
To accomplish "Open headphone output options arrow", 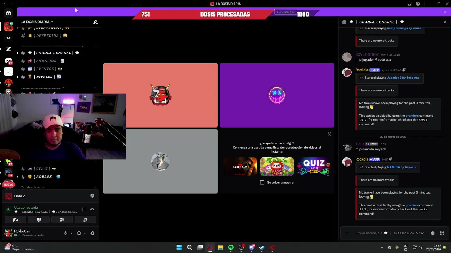I will click(x=85, y=233).
